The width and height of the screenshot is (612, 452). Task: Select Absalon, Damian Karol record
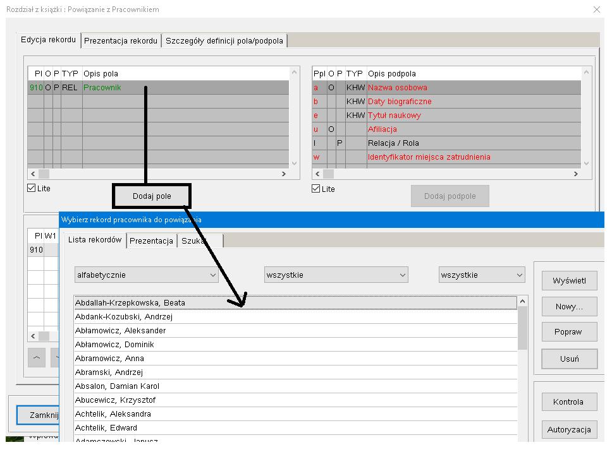click(295, 386)
